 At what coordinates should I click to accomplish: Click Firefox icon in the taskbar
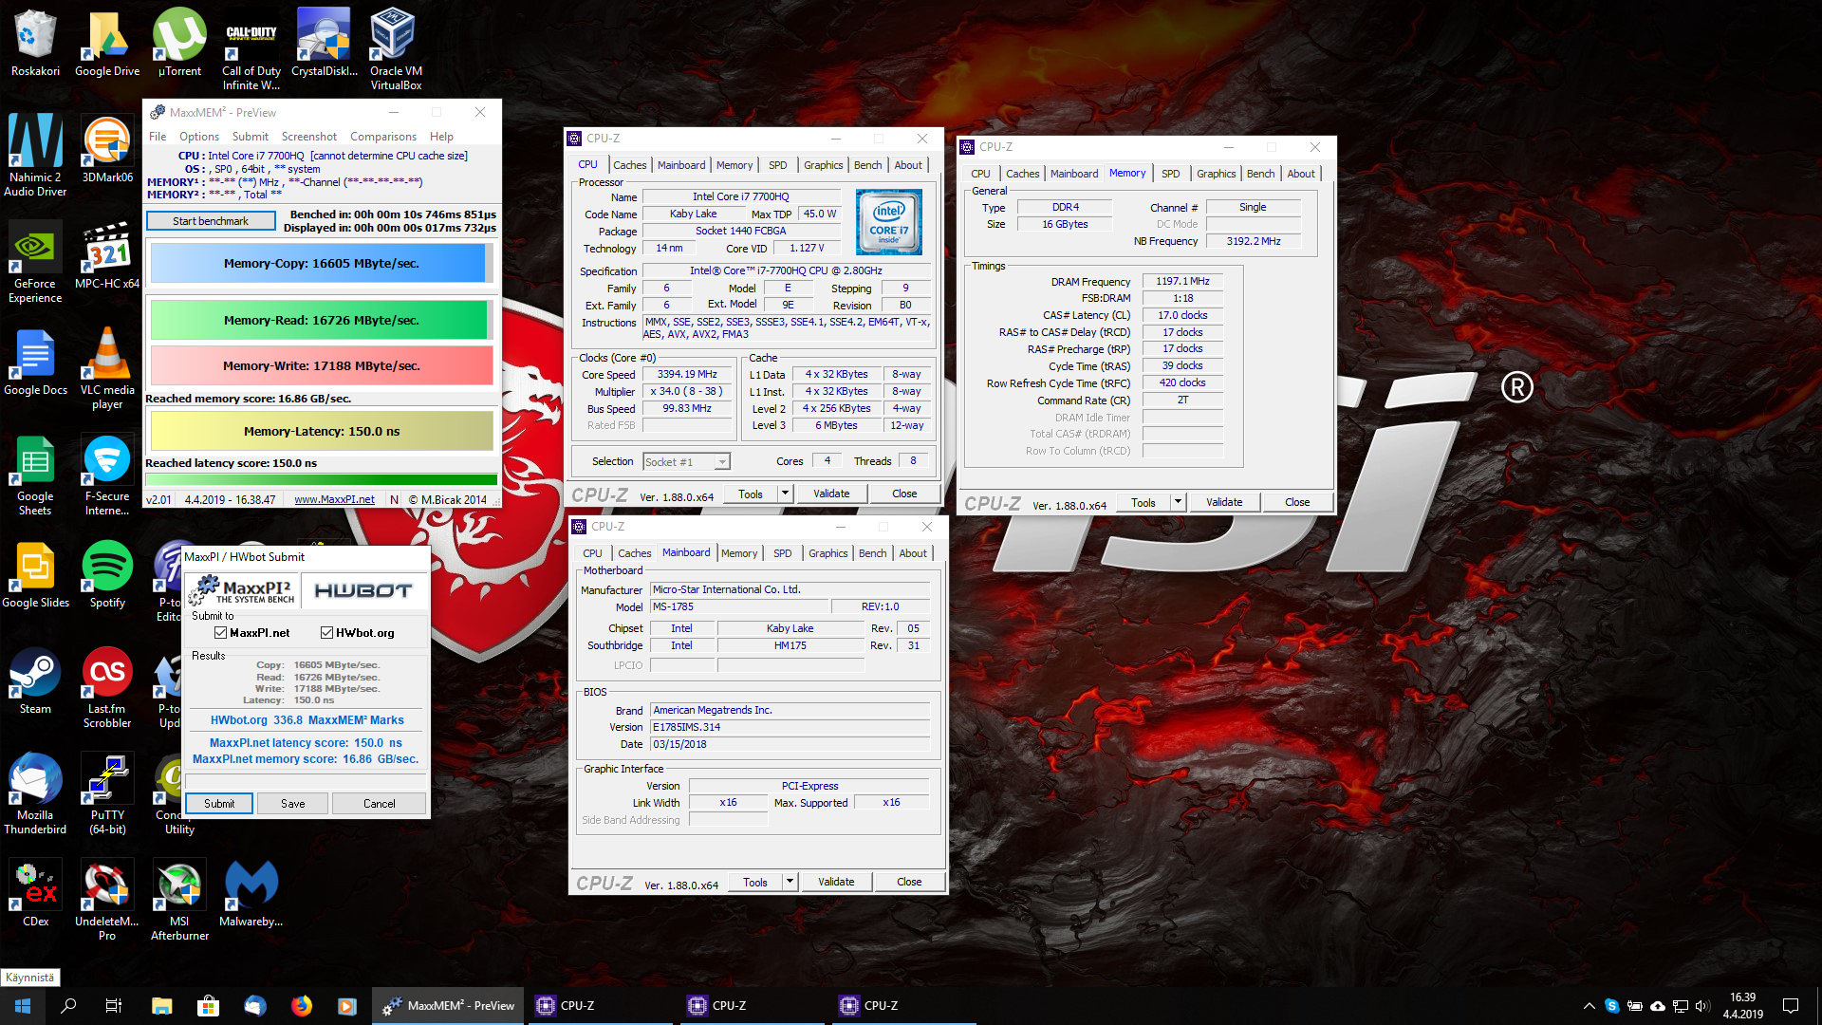point(302,1006)
